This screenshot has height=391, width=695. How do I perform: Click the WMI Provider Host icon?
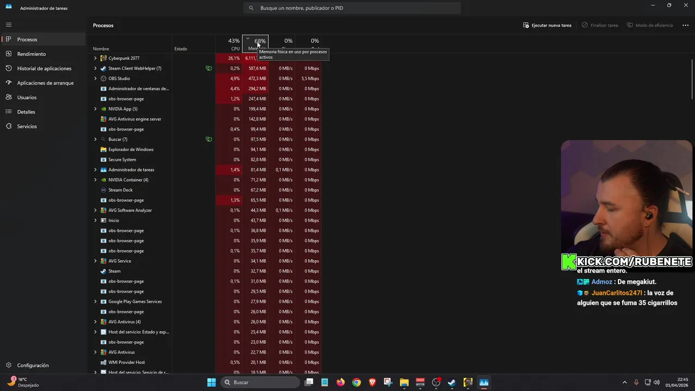[x=104, y=362]
